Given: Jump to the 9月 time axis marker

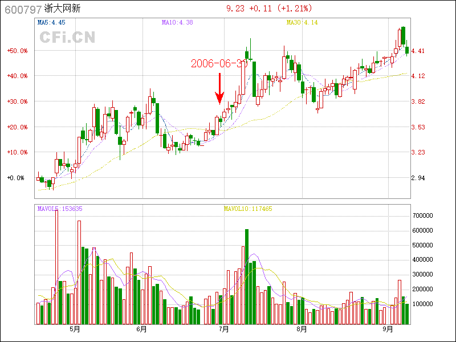Looking at the screenshot, I should point(388,329).
